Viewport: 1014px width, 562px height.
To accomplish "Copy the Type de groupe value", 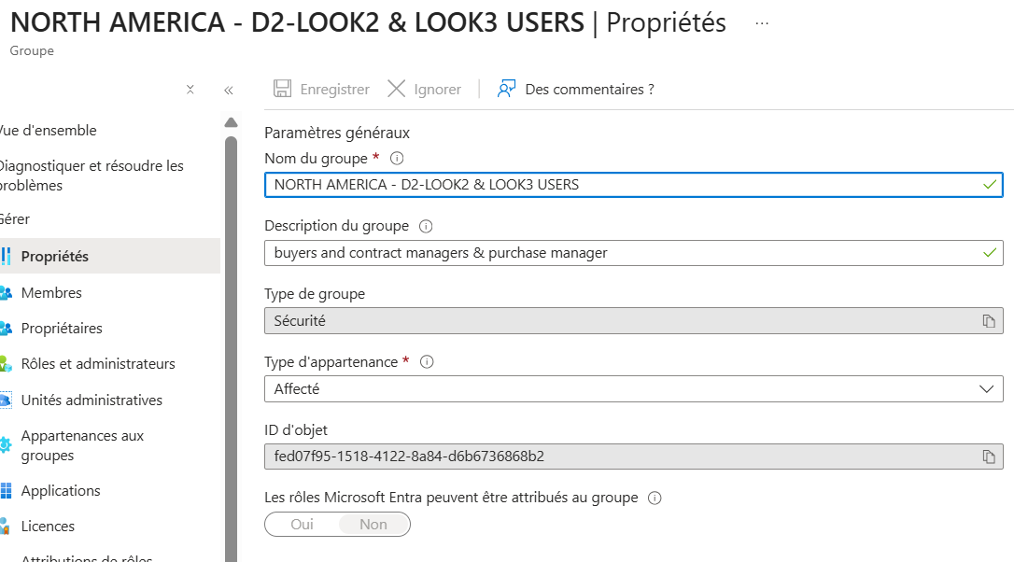I will 988,321.
